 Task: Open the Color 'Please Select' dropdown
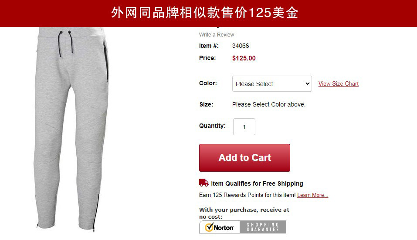point(272,83)
